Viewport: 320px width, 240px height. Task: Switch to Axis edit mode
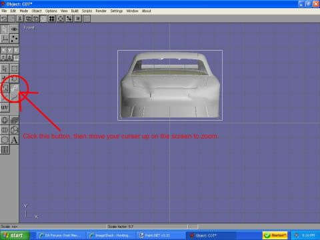[x=5, y=39]
